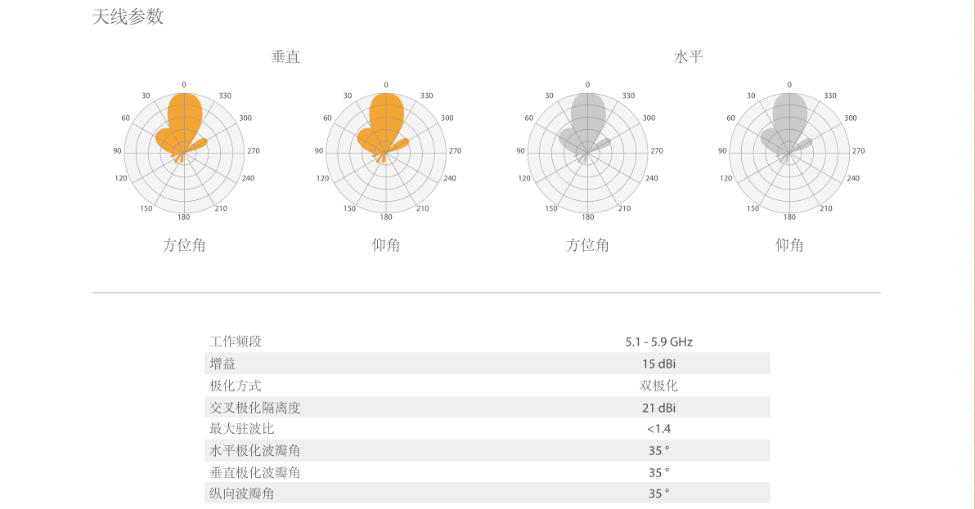Select the 水平 section heading
Viewport: 975px width, 509px height.
[x=688, y=57]
